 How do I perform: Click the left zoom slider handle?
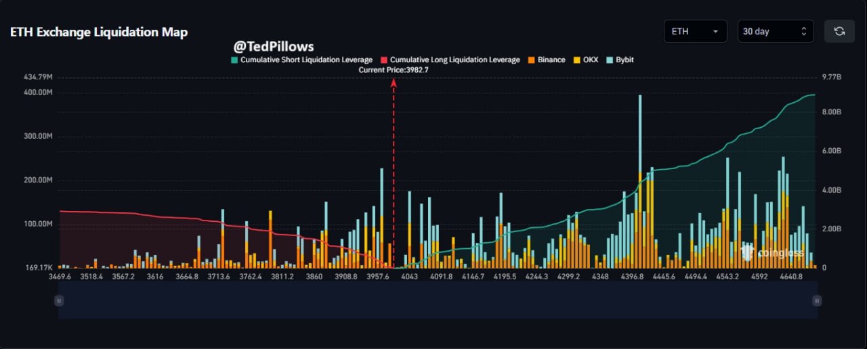pyautogui.click(x=59, y=301)
